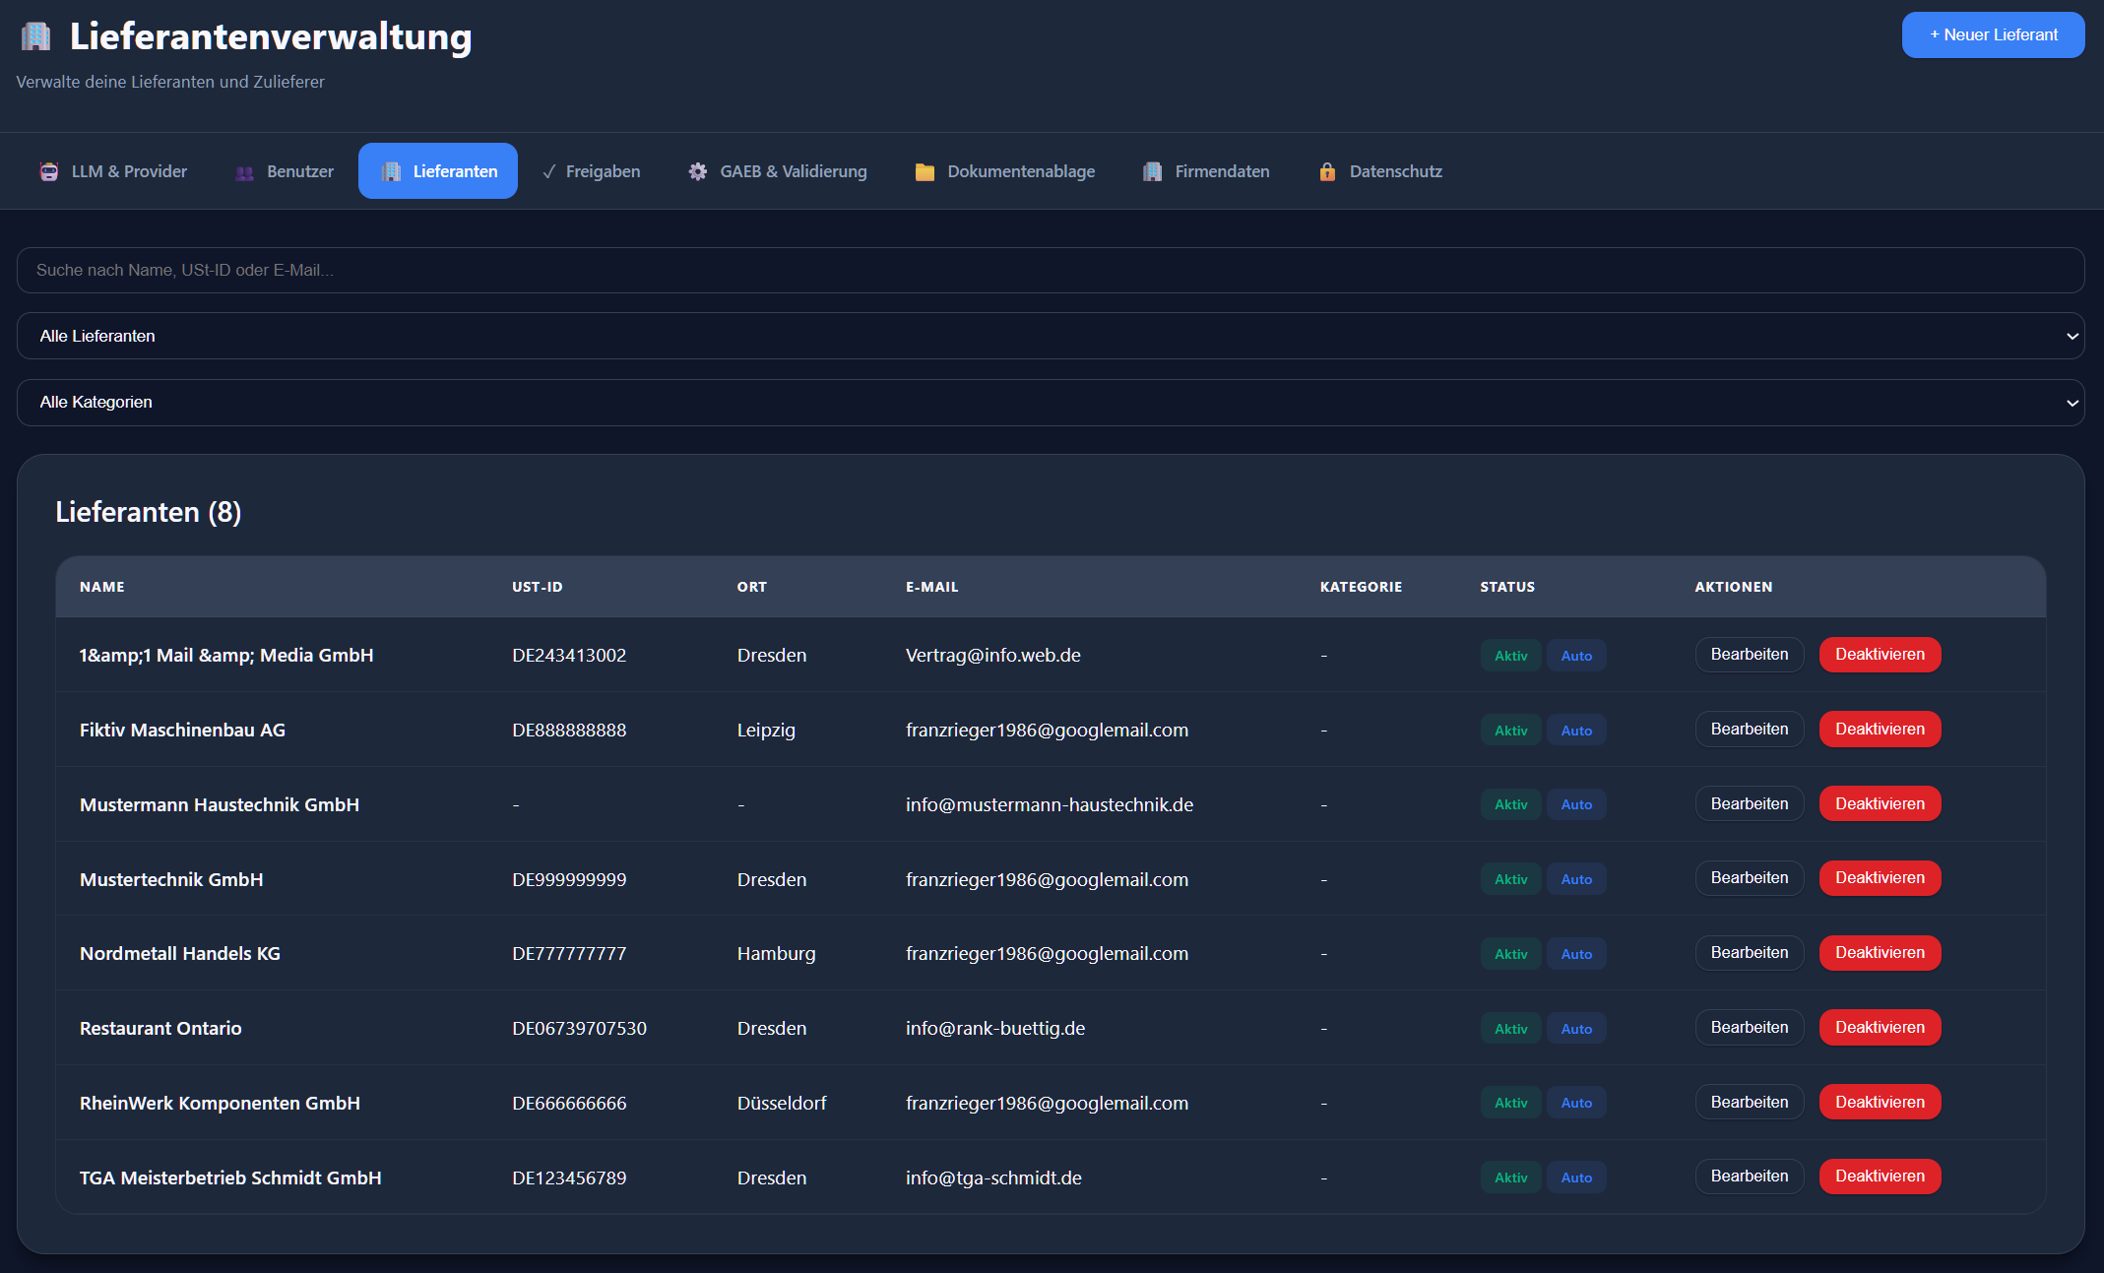This screenshot has height=1273, width=2104.
Task: Switch to the Lieferanten tab
Action: coord(438,171)
